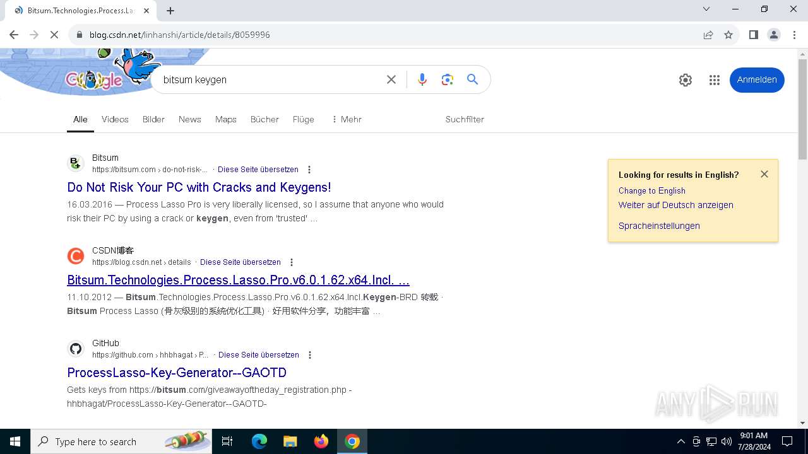Open a new browser tab
The height and width of the screenshot is (454, 808).
(x=170, y=10)
